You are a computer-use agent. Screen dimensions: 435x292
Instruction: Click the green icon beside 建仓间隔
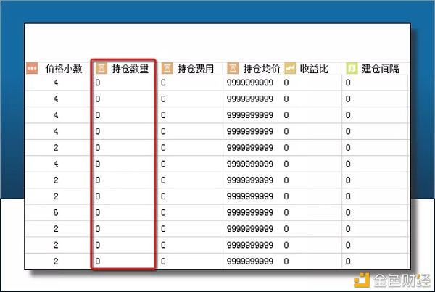pyautogui.click(x=352, y=68)
